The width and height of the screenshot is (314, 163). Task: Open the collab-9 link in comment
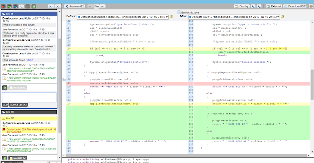[x=30, y=60]
